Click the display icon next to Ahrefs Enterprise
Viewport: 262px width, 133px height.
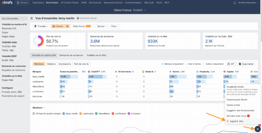click(x=235, y=3)
